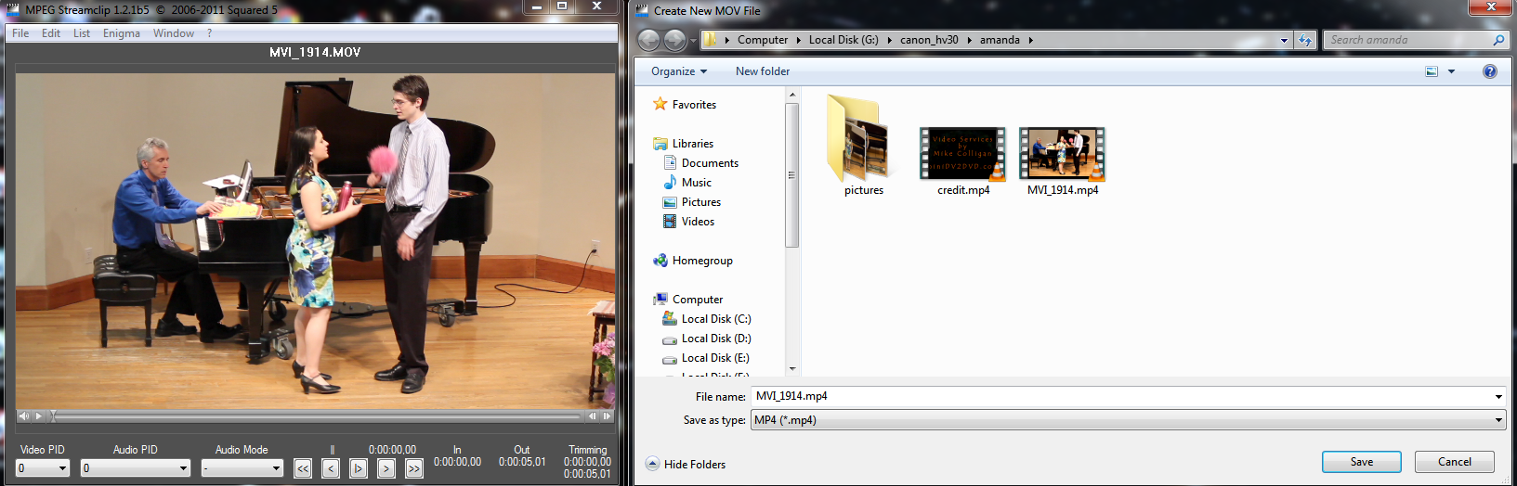Click the MVI_1914.MOV title text
Screen dimensions: 1517x486
(x=315, y=53)
